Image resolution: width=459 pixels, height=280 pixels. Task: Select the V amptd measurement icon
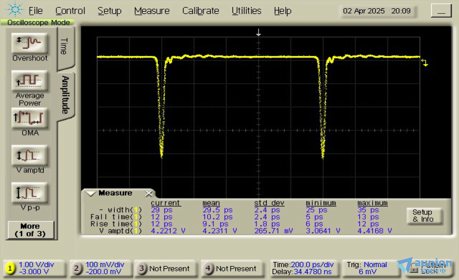click(x=30, y=155)
